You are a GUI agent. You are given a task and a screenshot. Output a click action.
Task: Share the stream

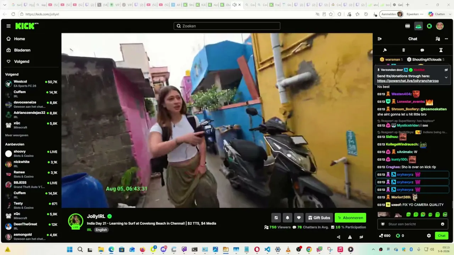point(338,237)
